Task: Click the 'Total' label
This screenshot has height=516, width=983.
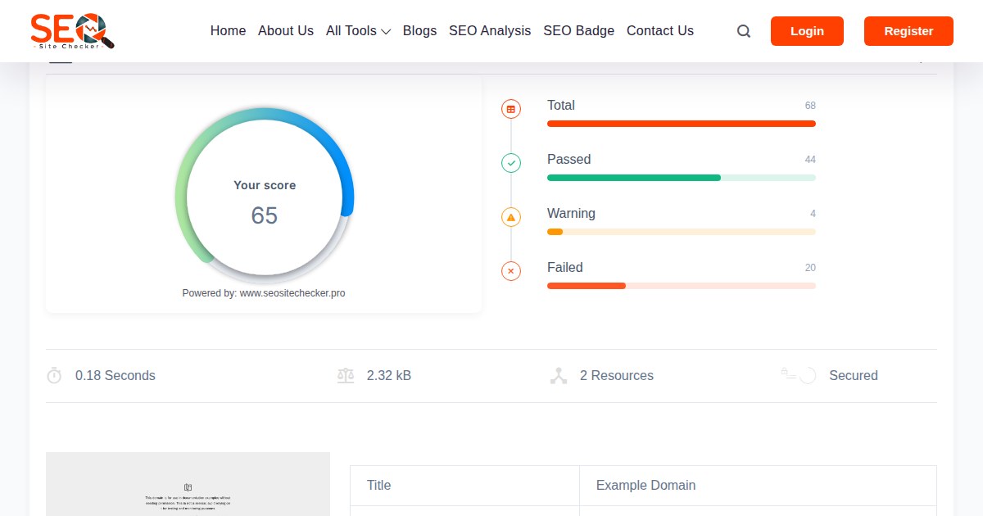Action: [561, 105]
